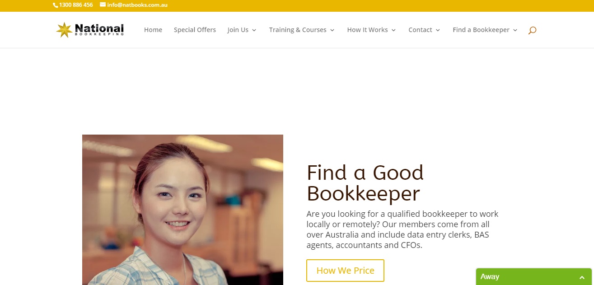Open the Special Offers page
The image size is (594, 285).
(x=195, y=30)
